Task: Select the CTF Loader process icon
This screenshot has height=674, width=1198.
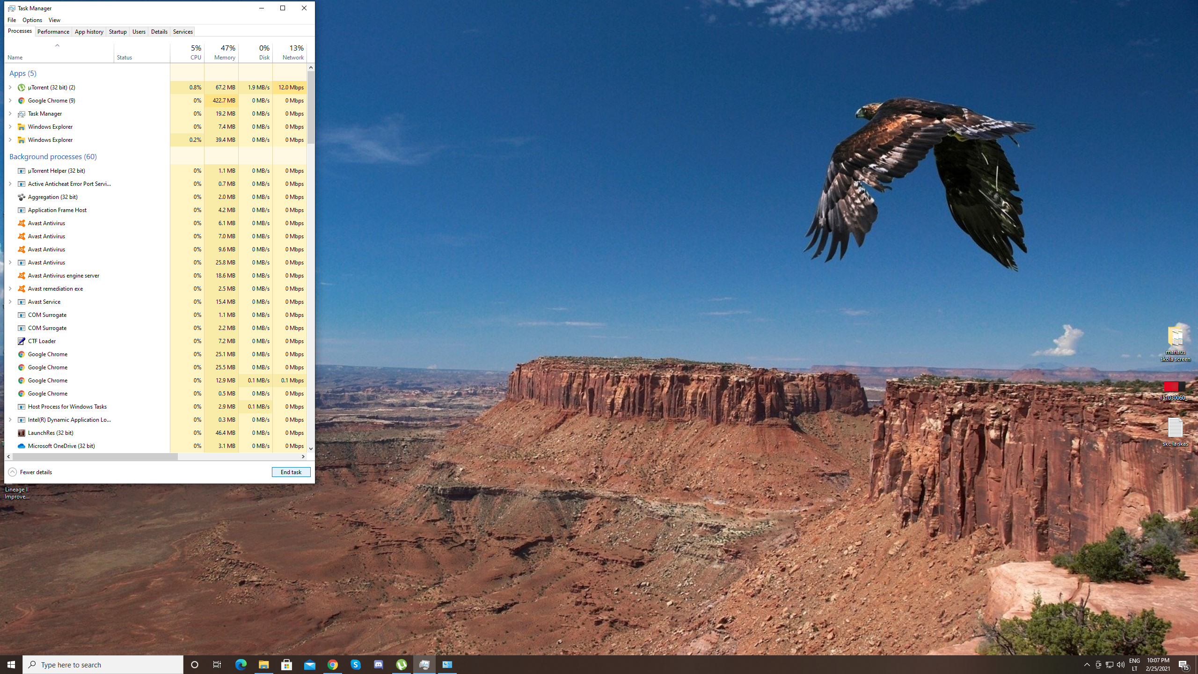Action: click(x=21, y=341)
